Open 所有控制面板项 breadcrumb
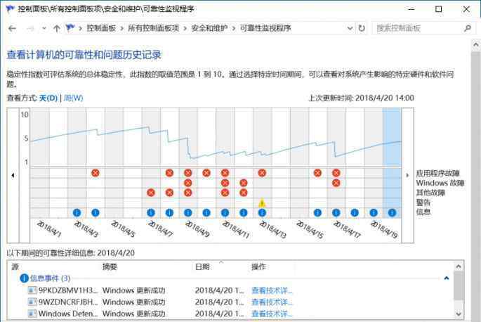This screenshot has width=481, height=322. 153,28
